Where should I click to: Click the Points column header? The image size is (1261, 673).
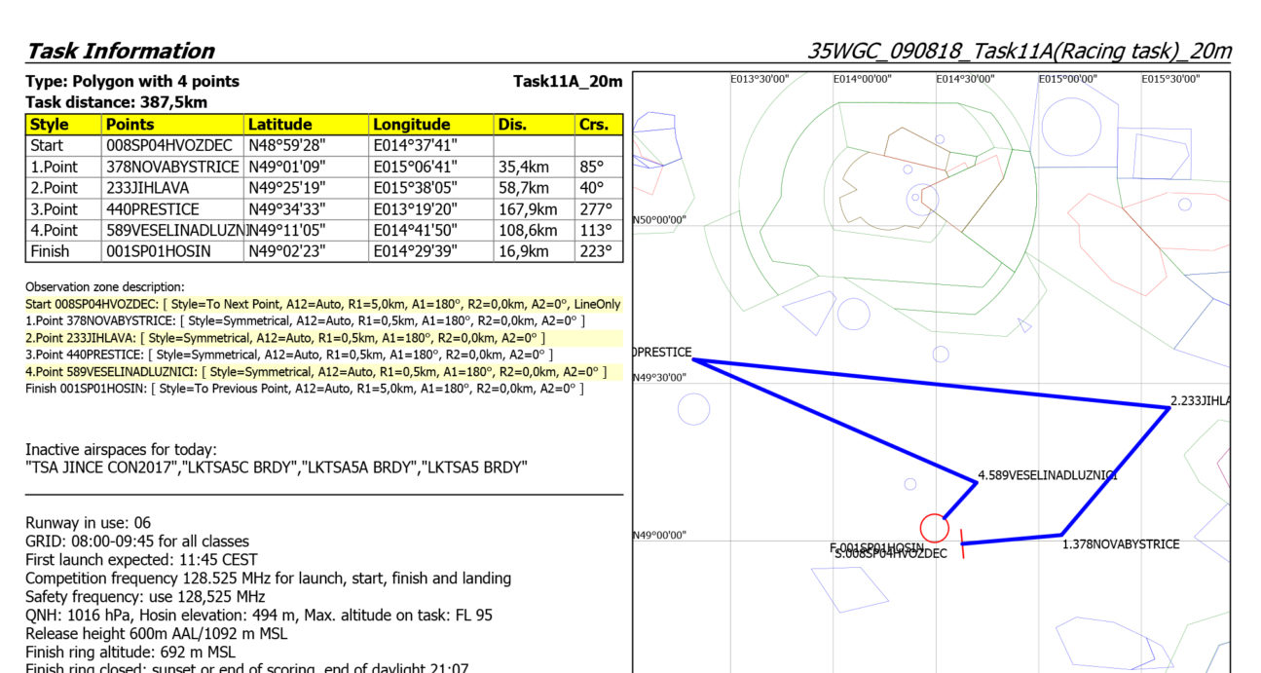[x=130, y=125]
